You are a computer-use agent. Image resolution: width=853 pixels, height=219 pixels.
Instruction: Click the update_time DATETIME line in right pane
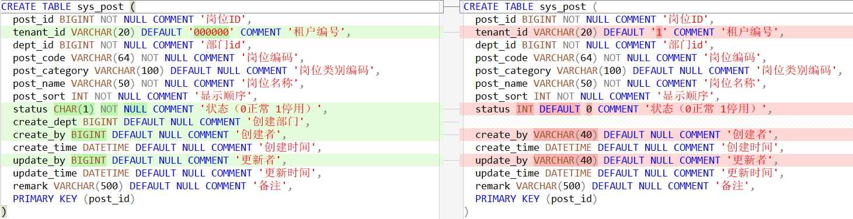(x=629, y=173)
